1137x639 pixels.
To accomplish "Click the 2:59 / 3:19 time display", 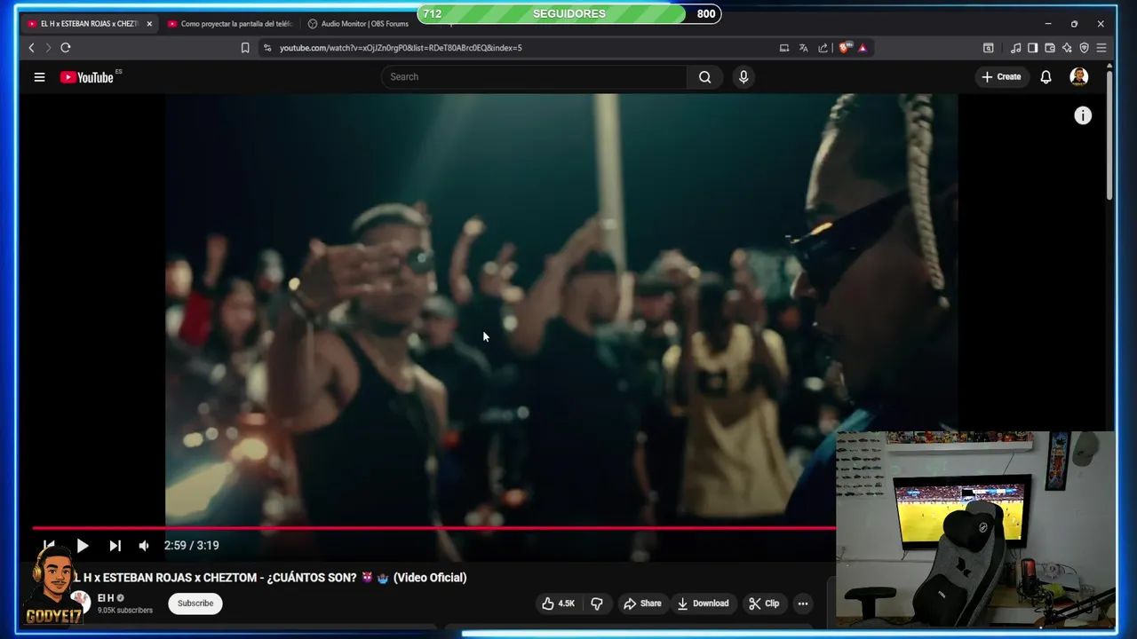I will point(191,546).
